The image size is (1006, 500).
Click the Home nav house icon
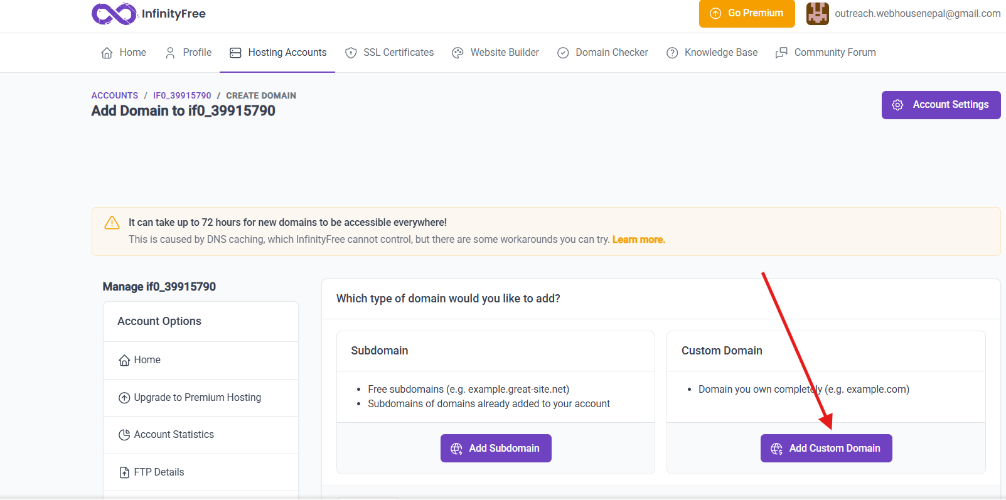(x=107, y=53)
